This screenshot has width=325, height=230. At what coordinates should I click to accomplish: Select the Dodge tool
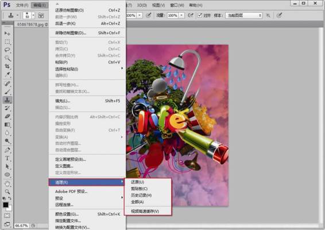[7, 141]
